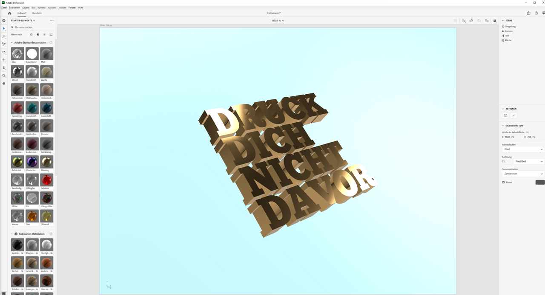Screen dimensions: 545x295
Task: Collapse the Adobe-Standardmaterialien section
Action: pyautogui.click(x=12, y=42)
